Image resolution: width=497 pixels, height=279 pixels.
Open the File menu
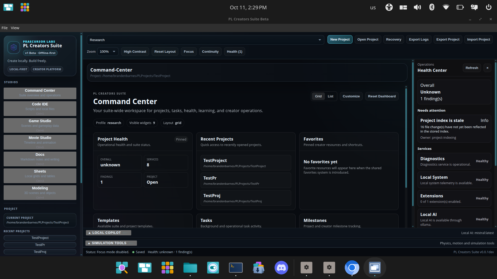tap(5, 28)
